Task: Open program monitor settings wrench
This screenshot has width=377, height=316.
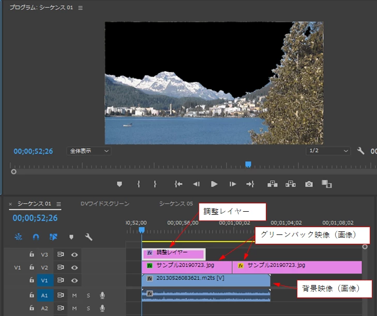Action: tap(360, 151)
